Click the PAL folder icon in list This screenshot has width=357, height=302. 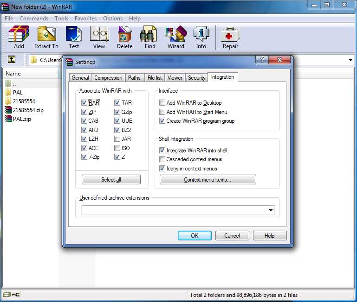(x=8, y=92)
